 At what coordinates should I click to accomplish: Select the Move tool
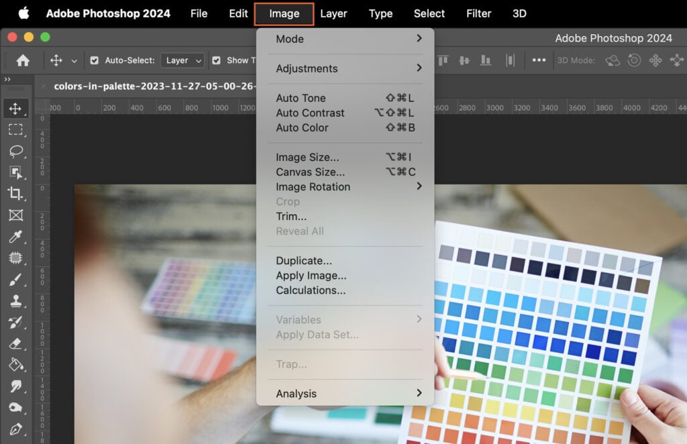(x=15, y=109)
